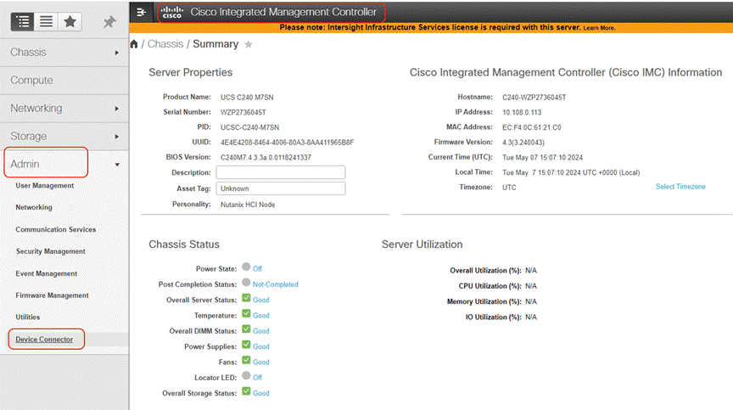Image resolution: width=733 pixels, height=410 pixels.
Task: Open Networking under Admin submenu
Action: coord(34,207)
